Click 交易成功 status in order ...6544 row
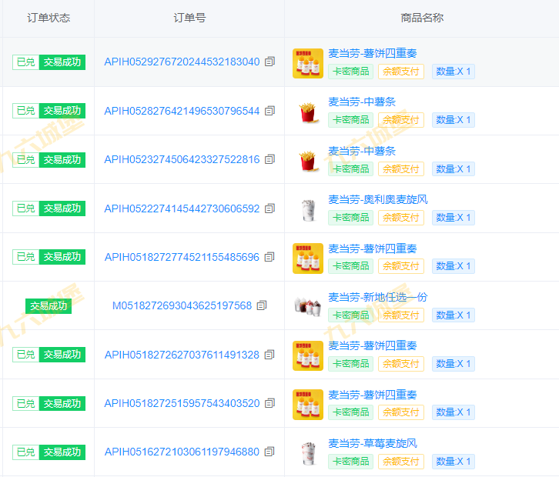The width and height of the screenshot is (559, 477). 62,111
